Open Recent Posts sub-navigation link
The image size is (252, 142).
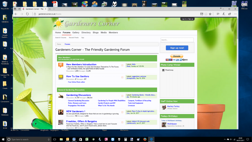[74, 38]
